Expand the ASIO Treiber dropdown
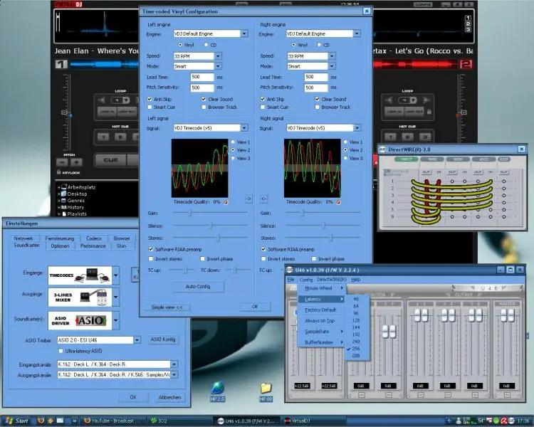Viewport: 534px width, 427px height. click(138, 340)
